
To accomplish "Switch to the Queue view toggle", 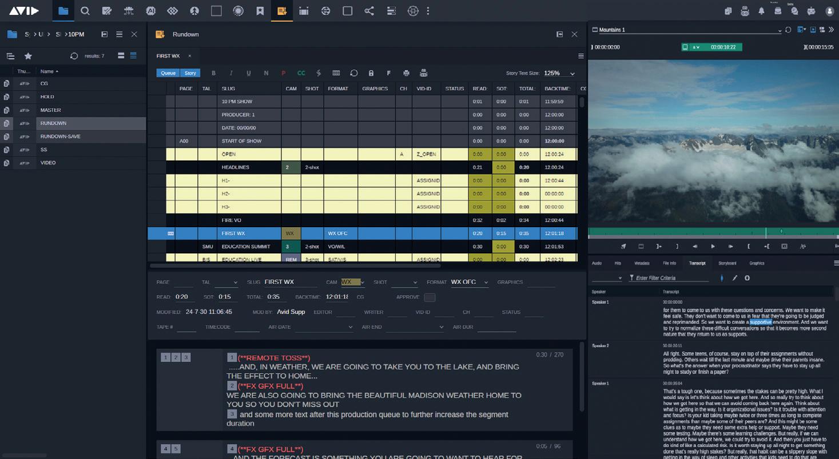I will 168,73.
